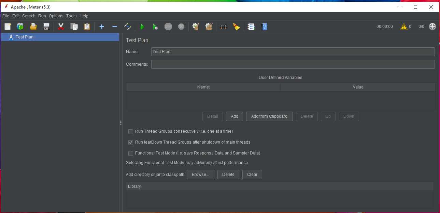
Task: Open the Search menu
Action: pyautogui.click(x=29, y=16)
